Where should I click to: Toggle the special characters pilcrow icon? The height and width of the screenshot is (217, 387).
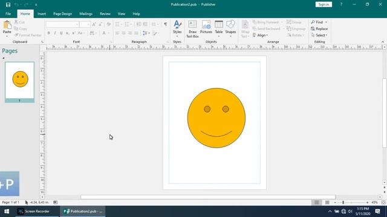point(166,24)
